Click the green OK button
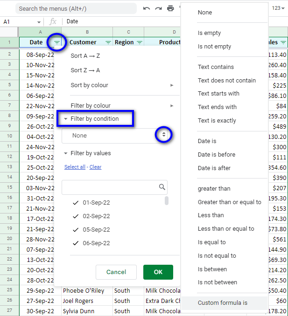Screen dimensions: 288x316 pos(158,272)
